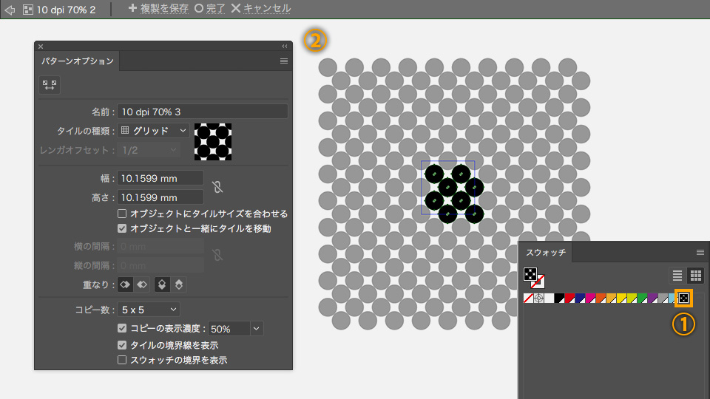Click '完了' to finish pattern editing

pos(215,9)
